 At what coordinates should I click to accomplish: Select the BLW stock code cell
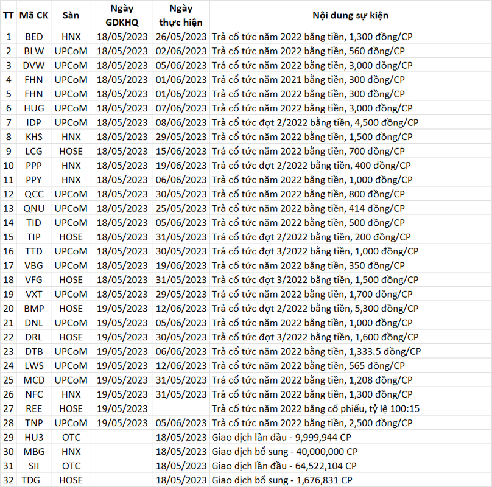(33, 51)
